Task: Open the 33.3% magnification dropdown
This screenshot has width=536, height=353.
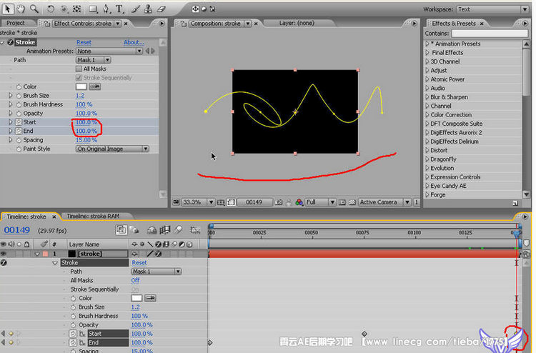Action: [x=198, y=202]
